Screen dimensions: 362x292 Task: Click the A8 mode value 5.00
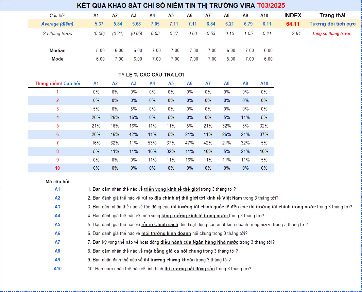tap(231, 59)
